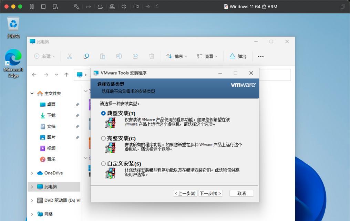Select the Microsoft Edge desktop shortcut
350x221 pixels.
point(13,64)
